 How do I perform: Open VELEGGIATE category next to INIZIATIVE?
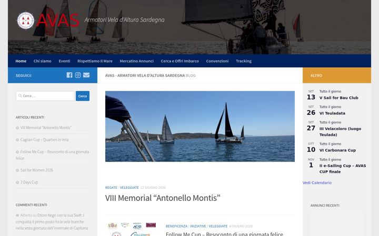point(218,226)
